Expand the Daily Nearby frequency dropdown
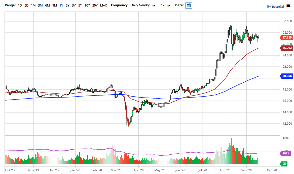Viewport: 294px width, 174px height. (x=142, y=5)
